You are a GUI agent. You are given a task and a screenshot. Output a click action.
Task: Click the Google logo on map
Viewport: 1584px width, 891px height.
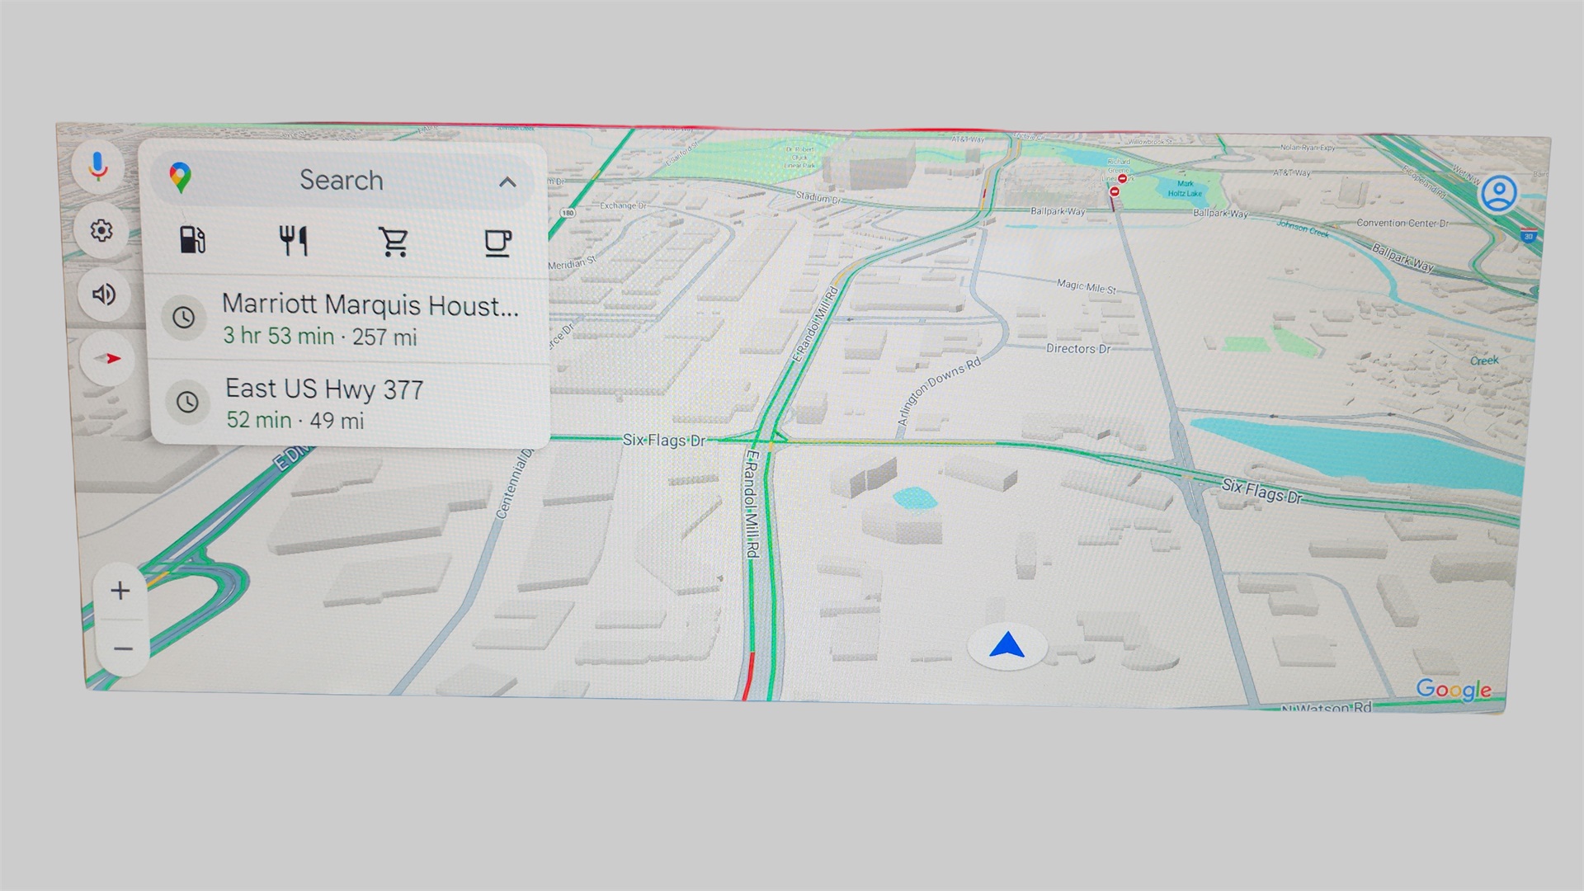(1453, 690)
